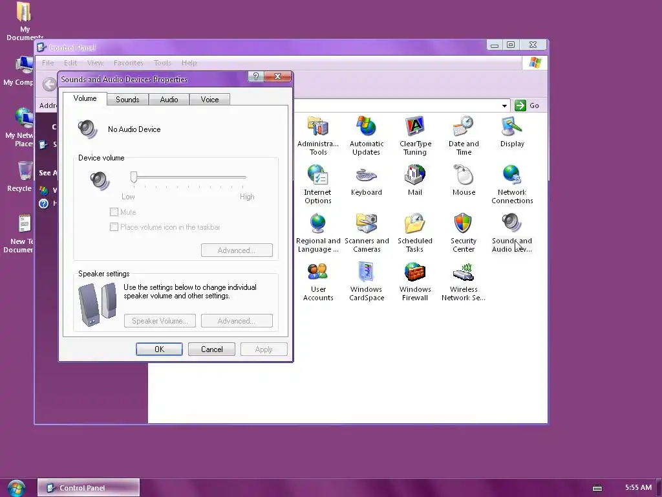Toggle Place volume icon in the taskbar
The height and width of the screenshot is (497, 662).
114,227
